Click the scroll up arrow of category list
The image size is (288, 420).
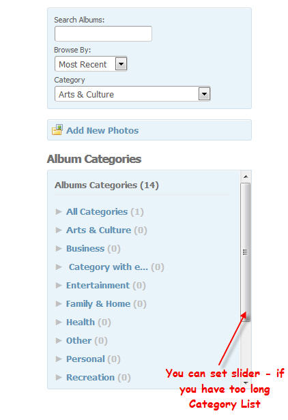[x=246, y=177]
